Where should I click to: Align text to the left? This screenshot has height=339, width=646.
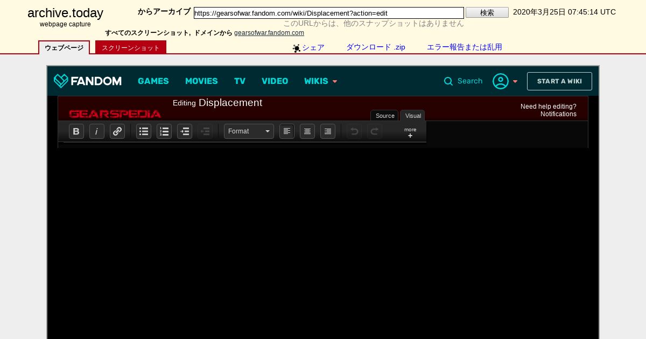point(287,131)
